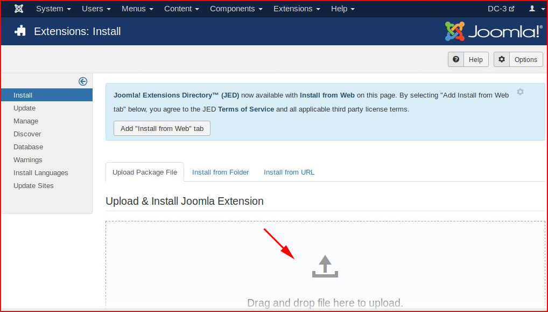Click the Joomla! logo in the header
This screenshot has width=548, height=312.
point(494,31)
